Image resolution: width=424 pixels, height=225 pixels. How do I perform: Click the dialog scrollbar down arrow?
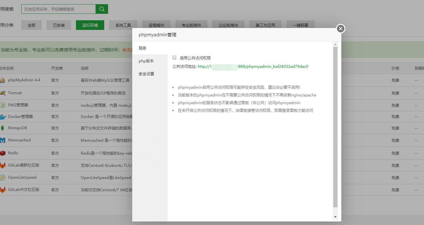[335, 217]
